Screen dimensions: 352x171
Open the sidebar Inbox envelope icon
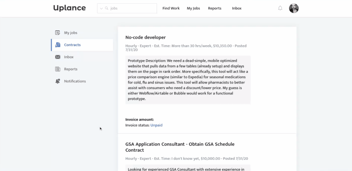[x=58, y=57]
